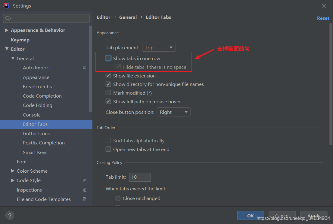
Task: Click Editor in the breadcrumb path
Action: tap(104, 17)
